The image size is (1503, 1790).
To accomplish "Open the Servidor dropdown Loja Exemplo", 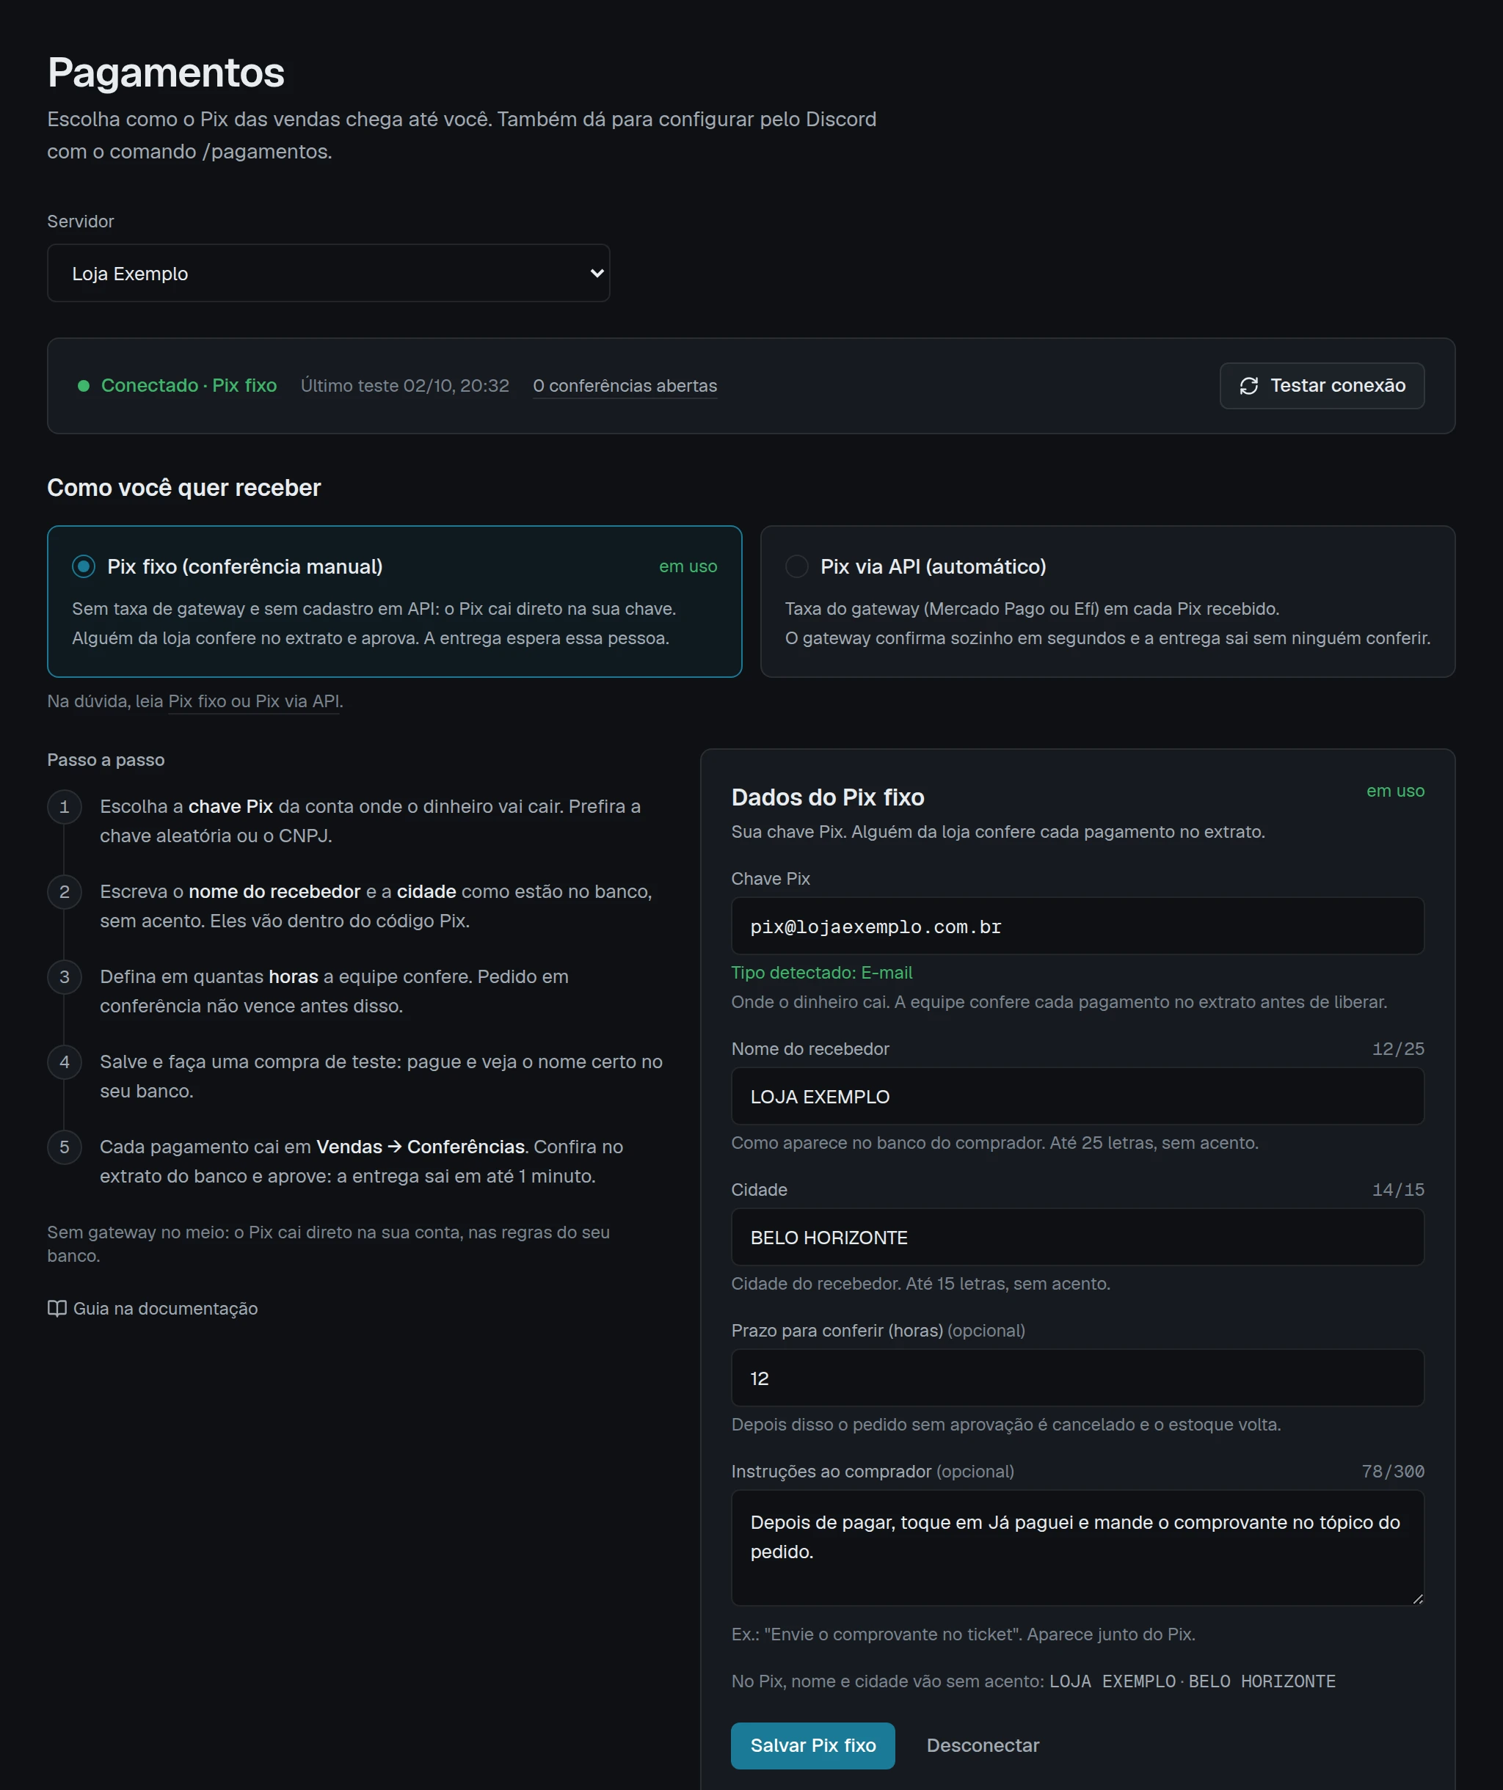I will (x=328, y=274).
